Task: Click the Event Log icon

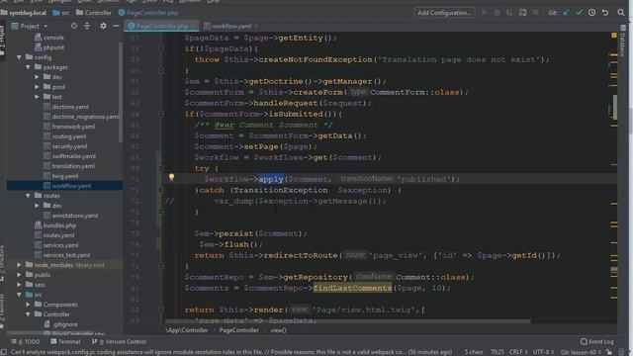Action: (584, 341)
